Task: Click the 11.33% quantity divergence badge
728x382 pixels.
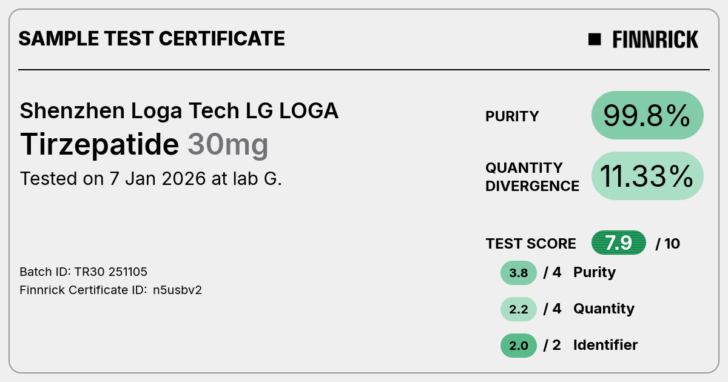Action: [x=647, y=176]
